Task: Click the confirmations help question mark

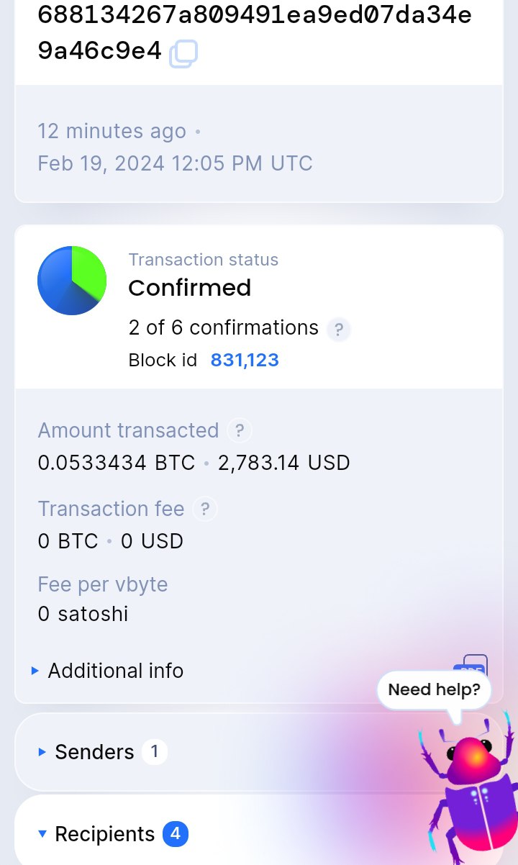Action: (339, 330)
